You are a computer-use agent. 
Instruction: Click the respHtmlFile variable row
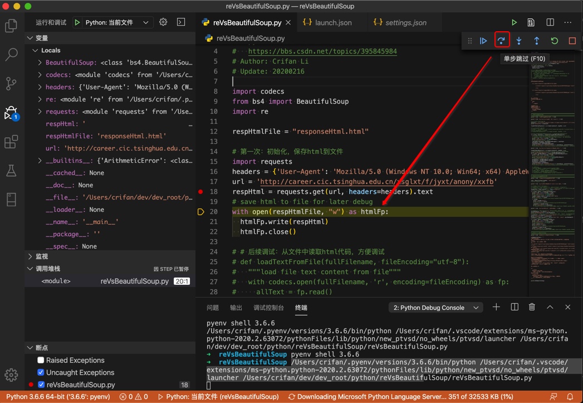coord(110,136)
